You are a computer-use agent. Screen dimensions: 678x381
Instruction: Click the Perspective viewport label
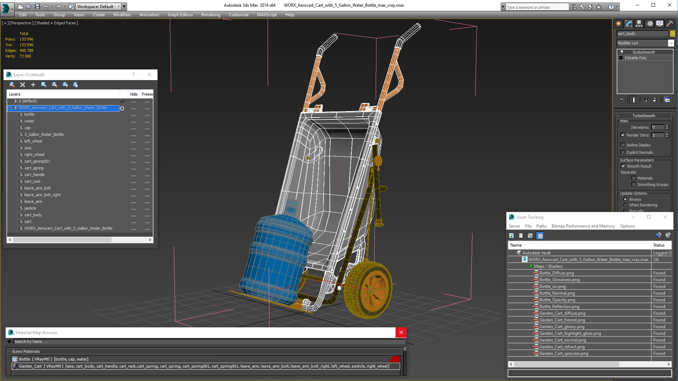pos(21,23)
